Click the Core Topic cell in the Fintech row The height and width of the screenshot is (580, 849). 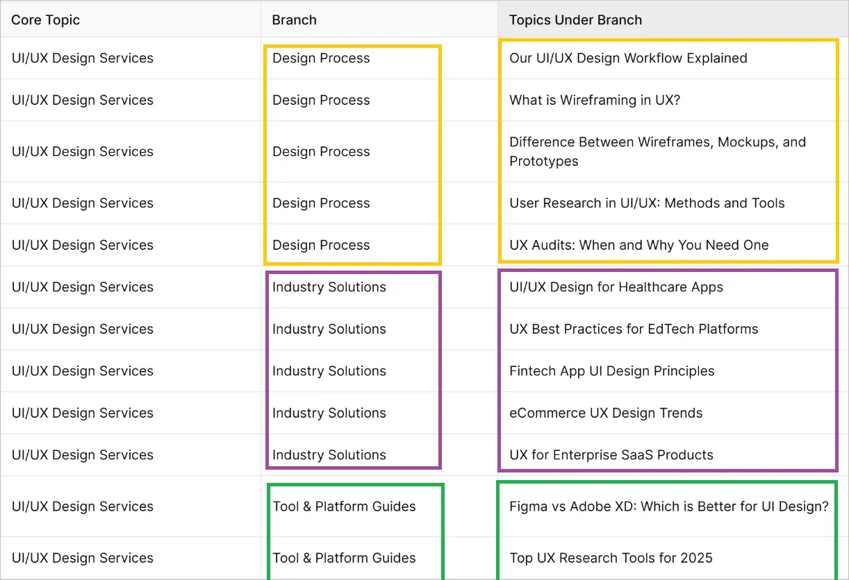82,371
